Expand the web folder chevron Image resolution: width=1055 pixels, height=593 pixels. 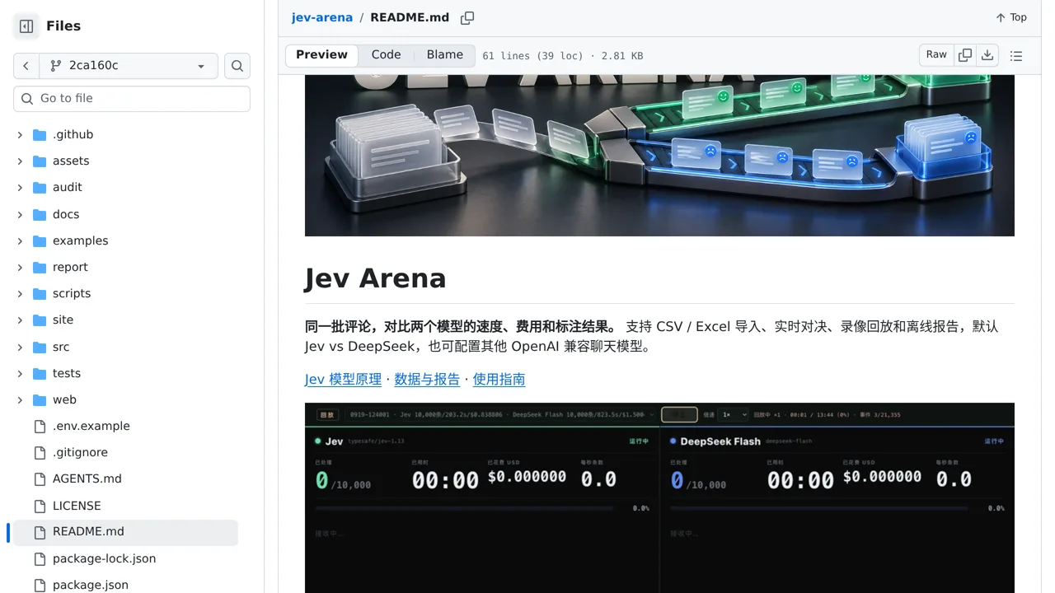coord(20,399)
